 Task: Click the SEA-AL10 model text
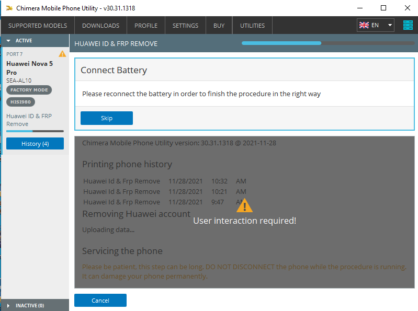click(19, 80)
